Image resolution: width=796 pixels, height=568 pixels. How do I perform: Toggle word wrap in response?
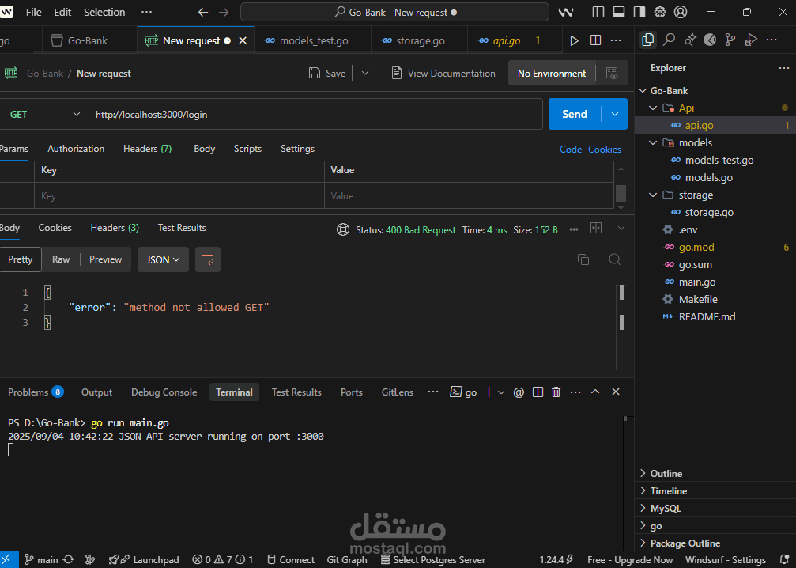(208, 259)
